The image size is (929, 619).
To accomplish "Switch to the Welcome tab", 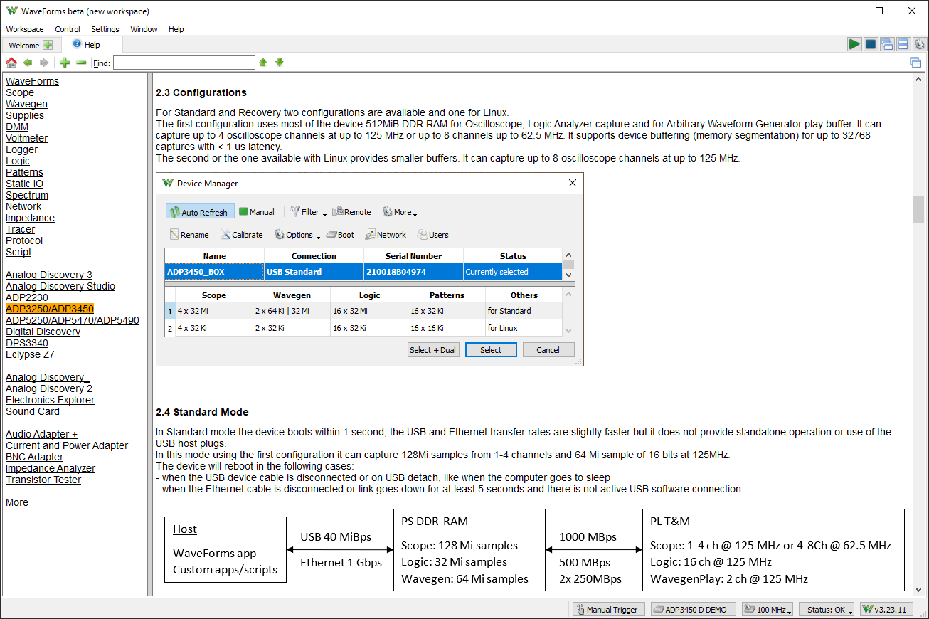I will pyautogui.click(x=30, y=45).
